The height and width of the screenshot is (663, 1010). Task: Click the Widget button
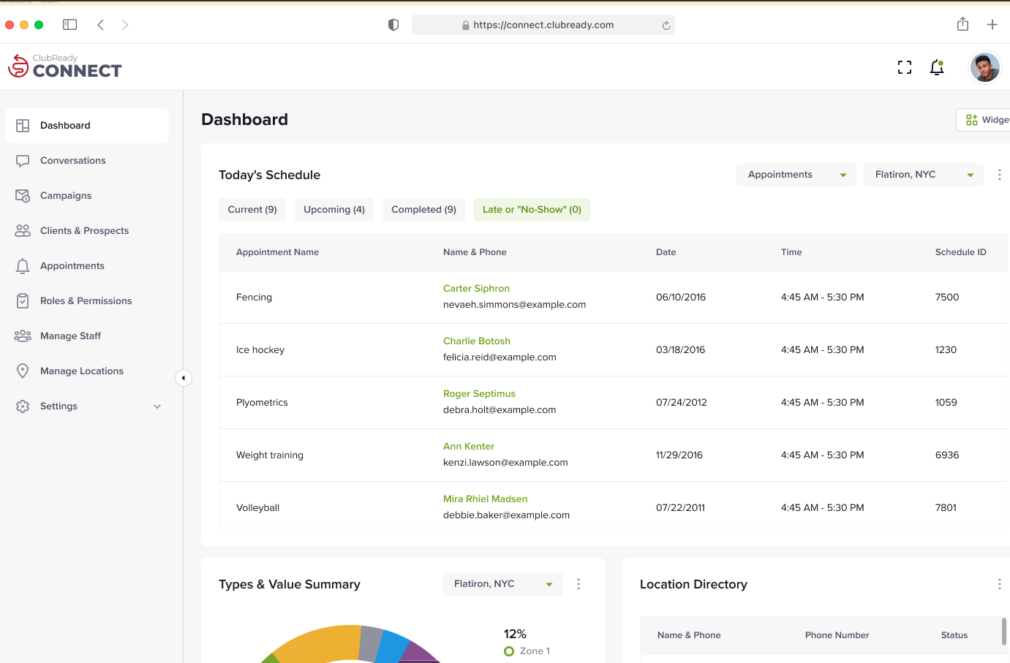tap(986, 120)
